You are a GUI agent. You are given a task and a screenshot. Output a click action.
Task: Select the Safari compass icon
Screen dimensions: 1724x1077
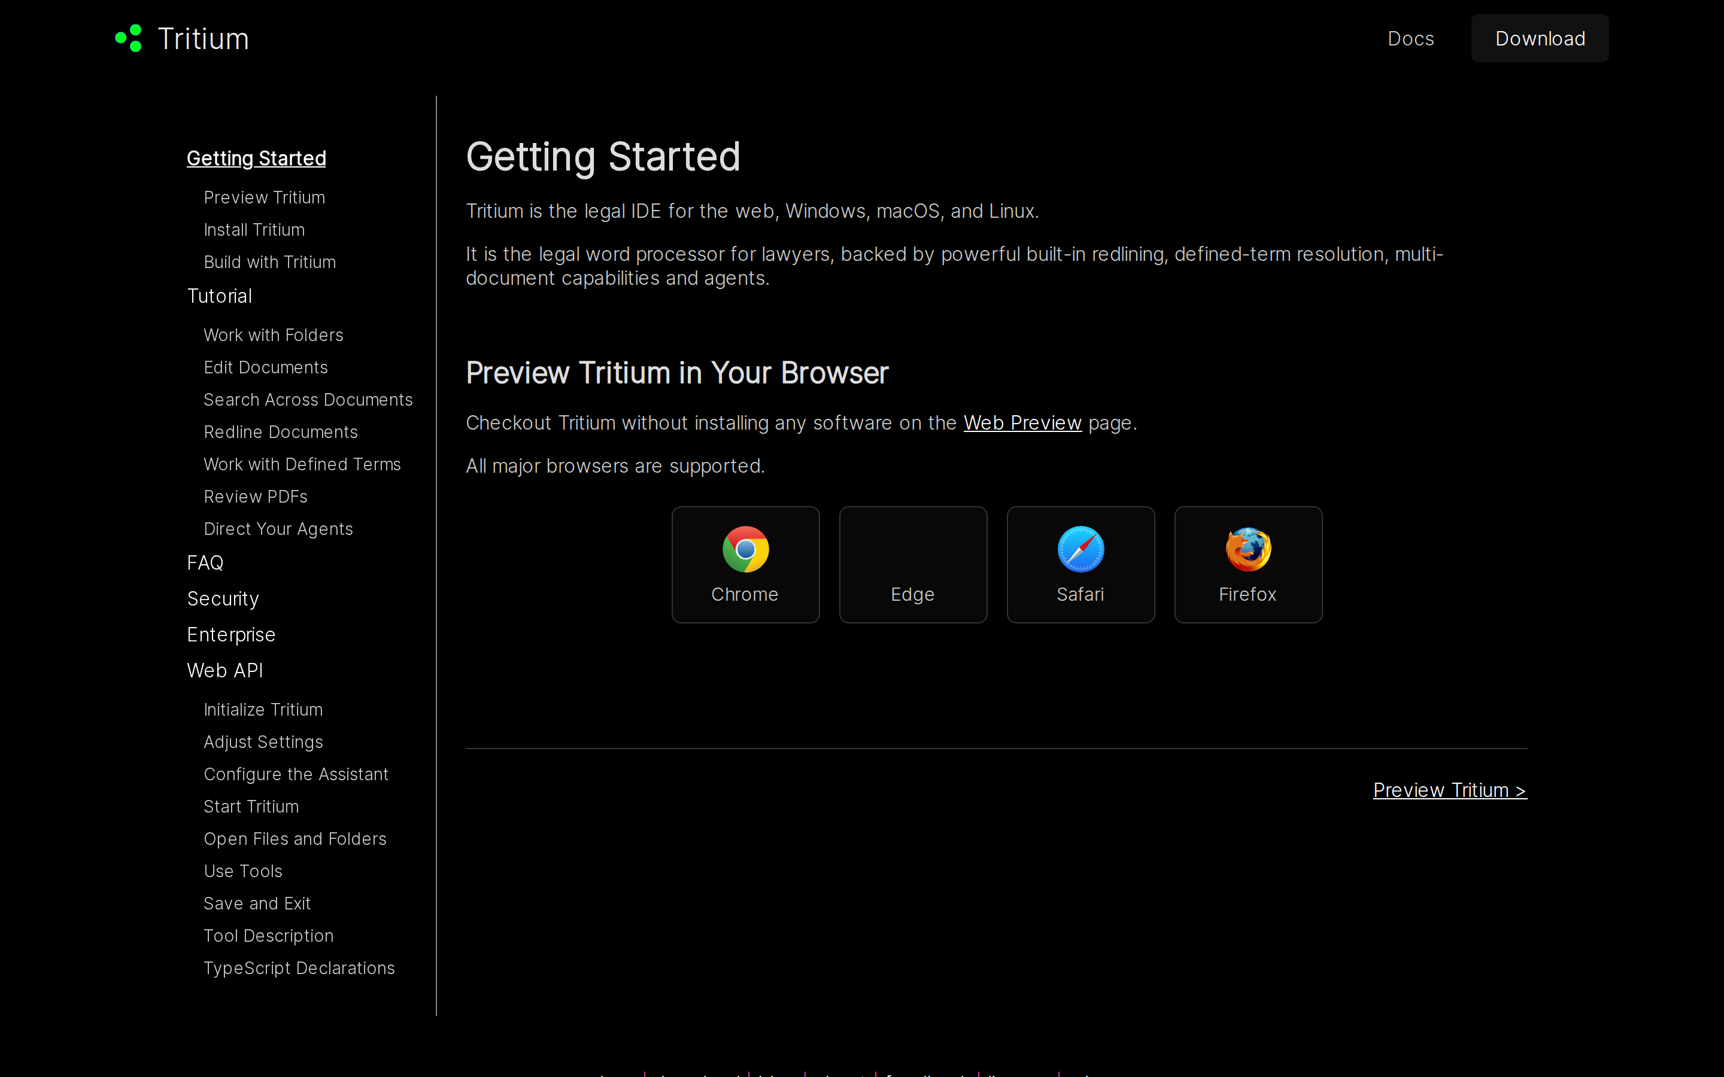(x=1080, y=549)
